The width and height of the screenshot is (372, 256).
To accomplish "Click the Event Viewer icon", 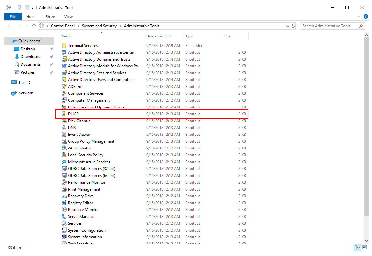I will tap(64, 135).
